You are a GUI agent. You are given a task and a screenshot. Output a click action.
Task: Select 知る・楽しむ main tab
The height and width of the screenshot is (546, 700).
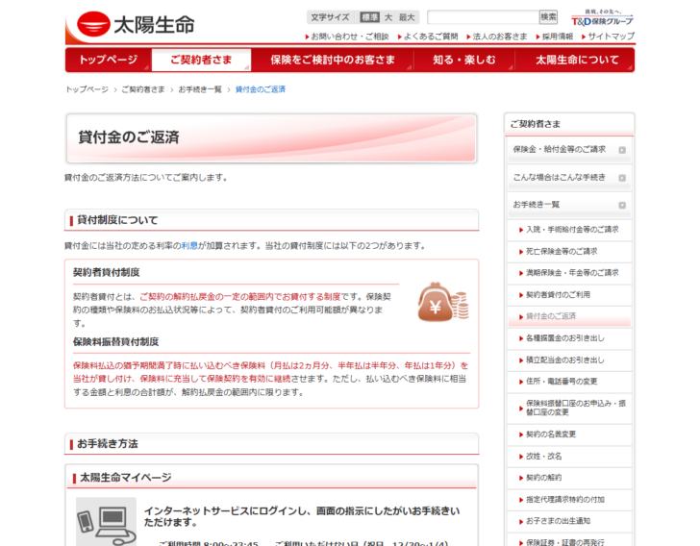(464, 60)
